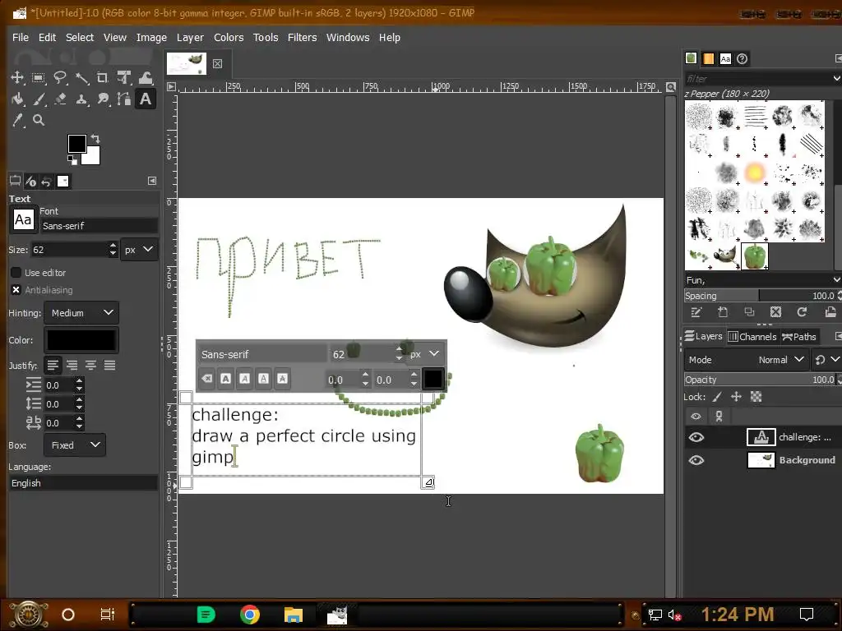Select the Eraser tool
Screen dimensions: 842x631
pos(59,99)
